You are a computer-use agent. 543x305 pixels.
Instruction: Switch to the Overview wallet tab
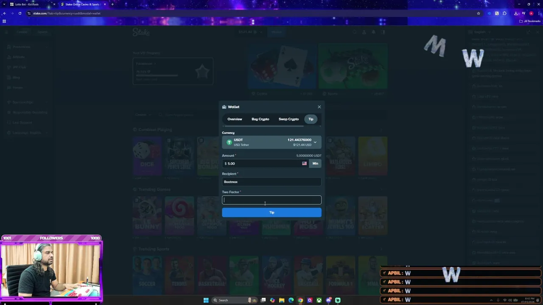click(235, 119)
